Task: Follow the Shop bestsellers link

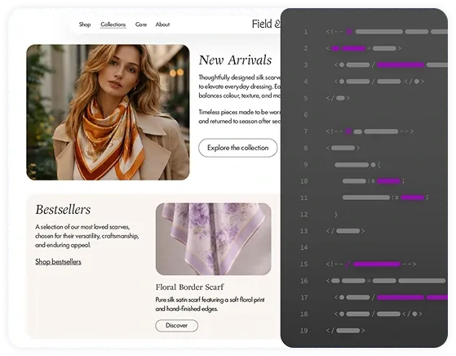Action: pyautogui.click(x=58, y=261)
